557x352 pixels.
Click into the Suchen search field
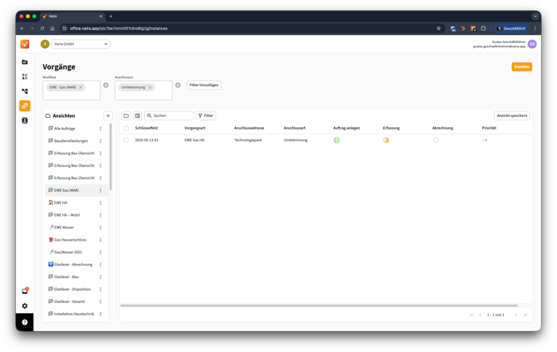(169, 115)
